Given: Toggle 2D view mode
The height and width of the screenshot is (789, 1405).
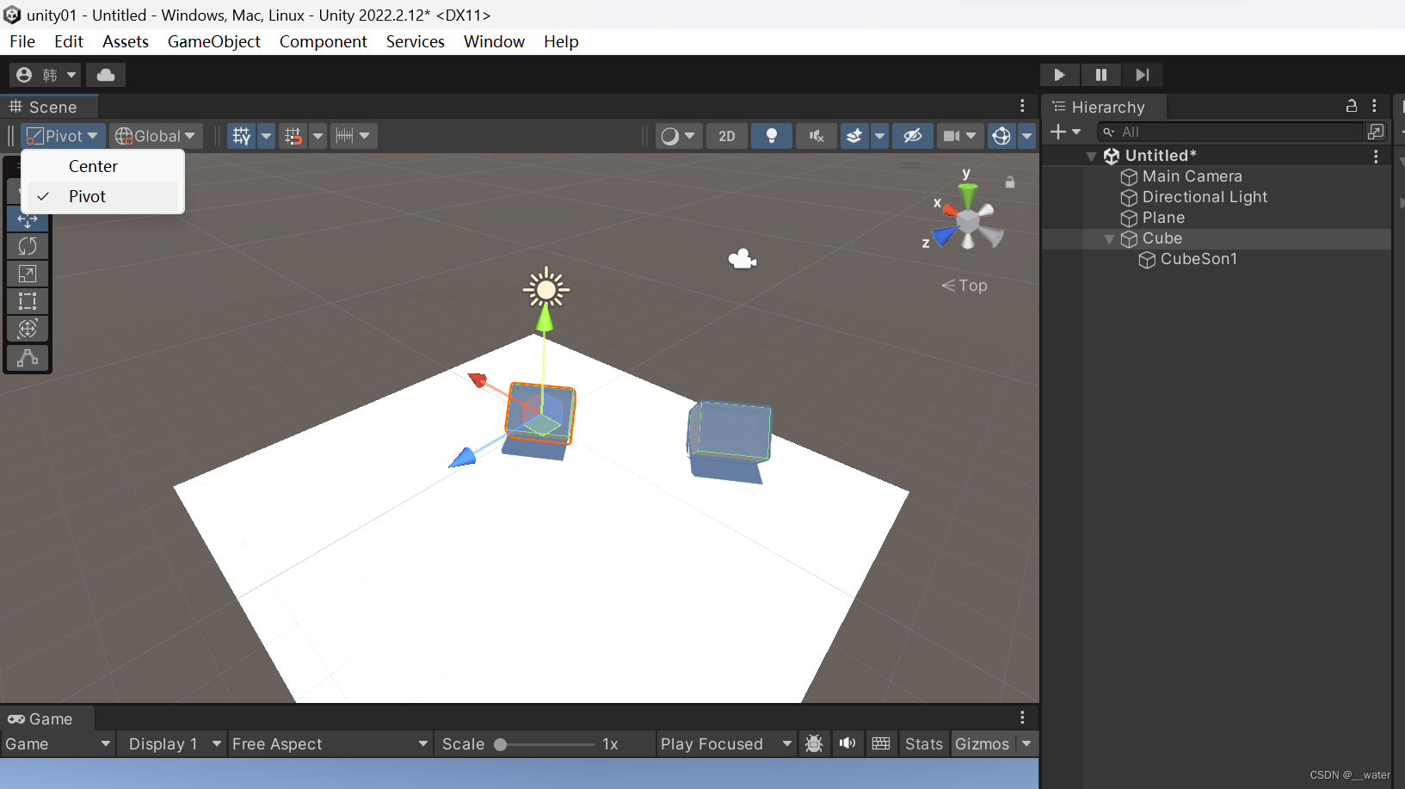Looking at the screenshot, I should click(x=726, y=135).
